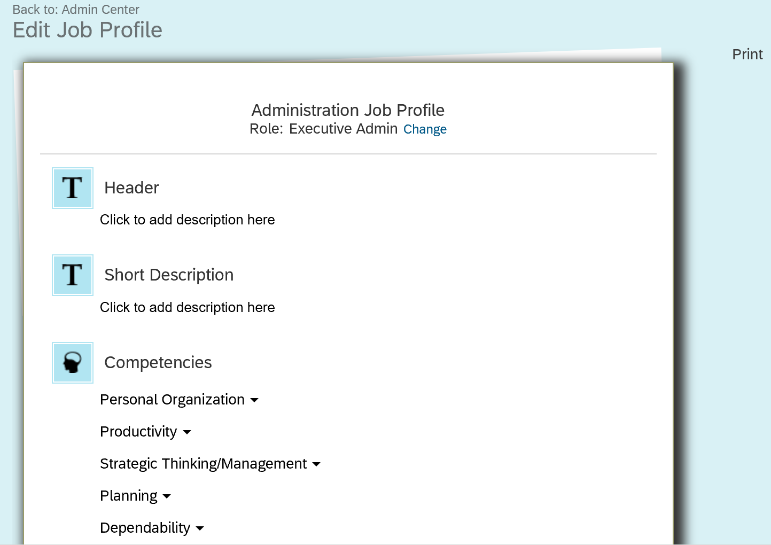Select the Competencies section title
The height and width of the screenshot is (545, 771).
coord(158,362)
